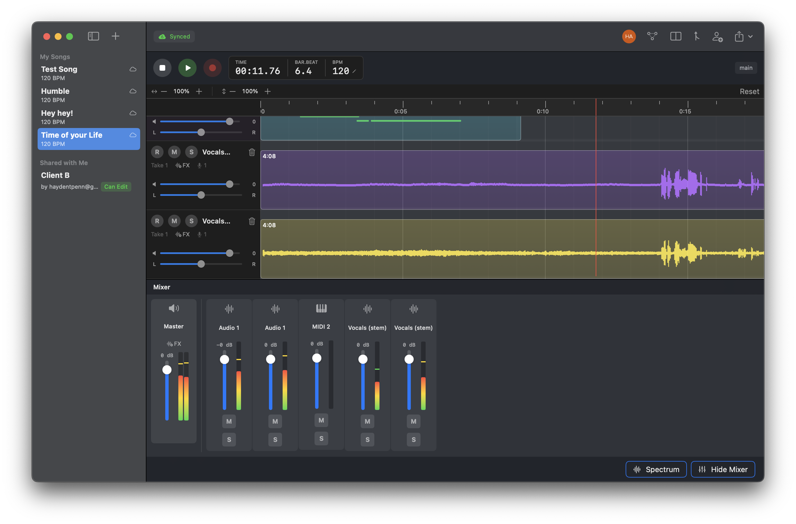Click the plus icon to add song
This screenshot has width=796, height=524.
point(115,36)
